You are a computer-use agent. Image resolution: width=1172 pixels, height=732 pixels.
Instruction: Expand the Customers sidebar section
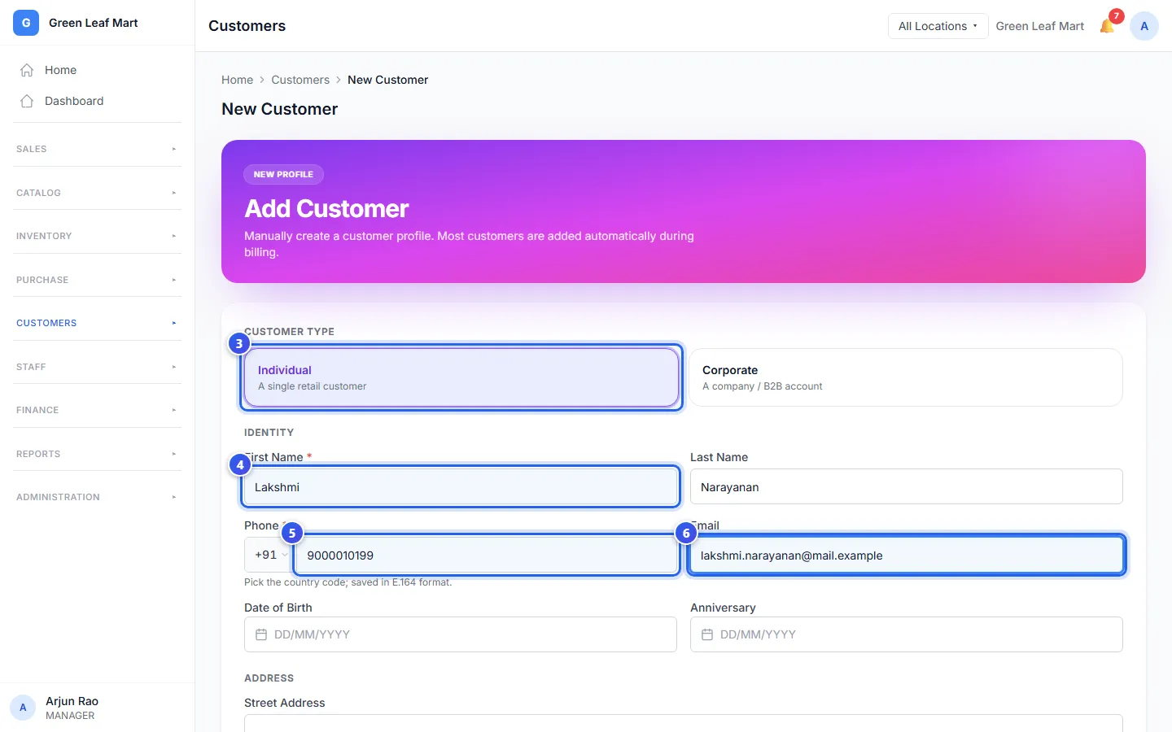(97, 323)
